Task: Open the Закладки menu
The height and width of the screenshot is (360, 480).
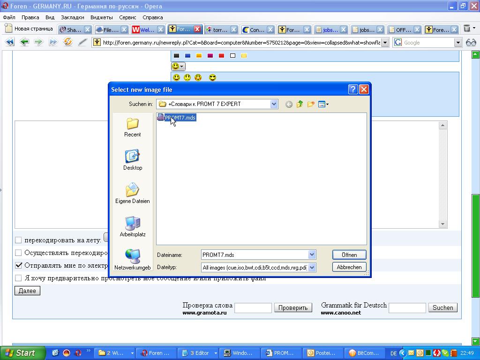Action: [x=73, y=17]
